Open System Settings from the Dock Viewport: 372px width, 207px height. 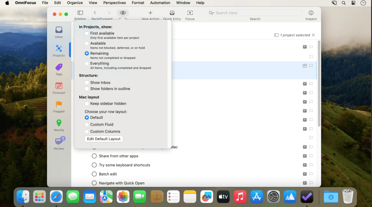pyautogui.click(x=273, y=197)
